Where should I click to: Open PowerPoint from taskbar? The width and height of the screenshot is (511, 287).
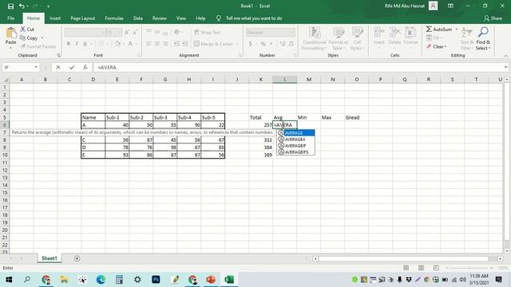click(x=211, y=280)
